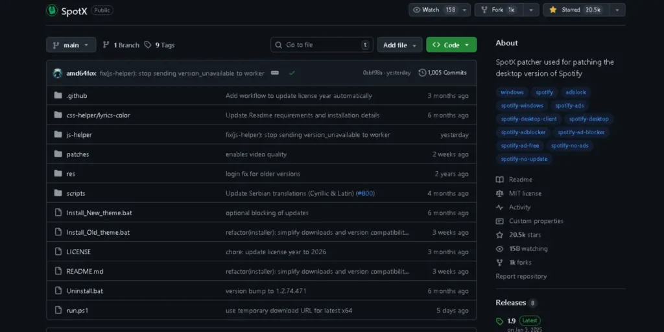Click the Report repository link
The image size is (664, 332).
coord(521,276)
